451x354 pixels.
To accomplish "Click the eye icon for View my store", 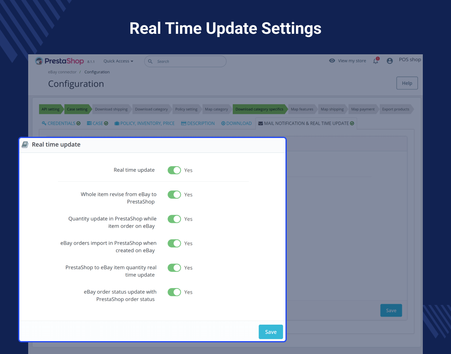I will (332, 61).
